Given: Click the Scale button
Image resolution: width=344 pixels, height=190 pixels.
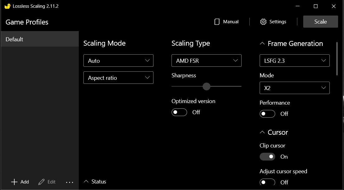Looking at the screenshot, I should 320,22.
